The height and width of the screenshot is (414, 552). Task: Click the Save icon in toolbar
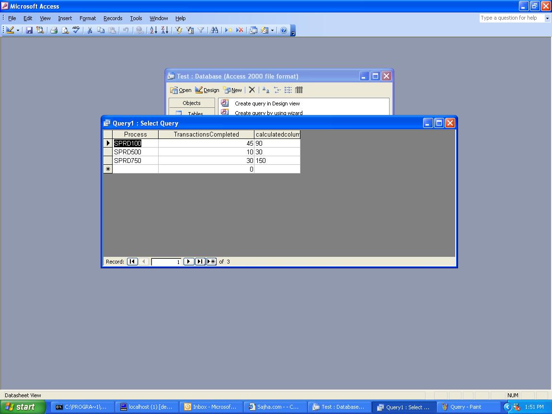[x=29, y=30]
